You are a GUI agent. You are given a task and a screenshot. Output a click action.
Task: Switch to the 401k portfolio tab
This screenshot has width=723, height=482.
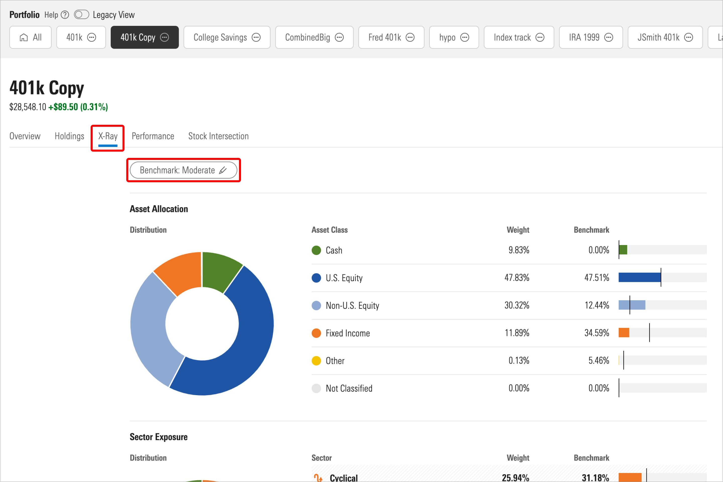pyautogui.click(x=81, y=37)
